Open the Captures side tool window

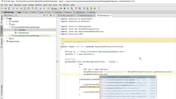pos(2,19)
